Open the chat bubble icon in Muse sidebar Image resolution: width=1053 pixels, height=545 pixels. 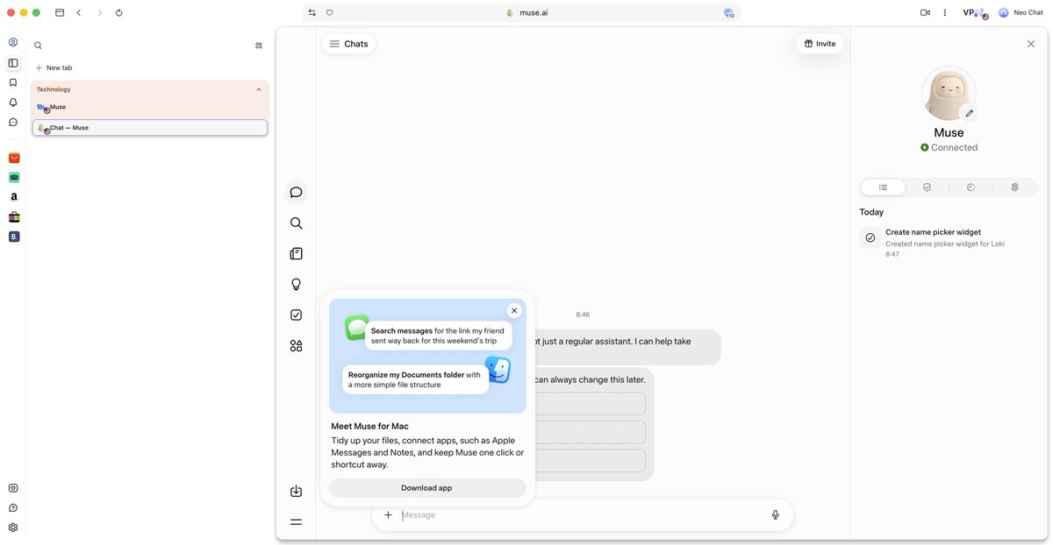[296, 193]
